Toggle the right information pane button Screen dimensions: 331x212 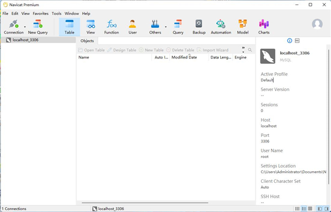pyautogui.click(x=327, y=209)
